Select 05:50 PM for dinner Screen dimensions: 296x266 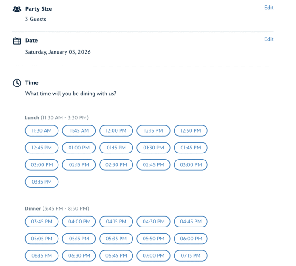[x=153, y=239]
